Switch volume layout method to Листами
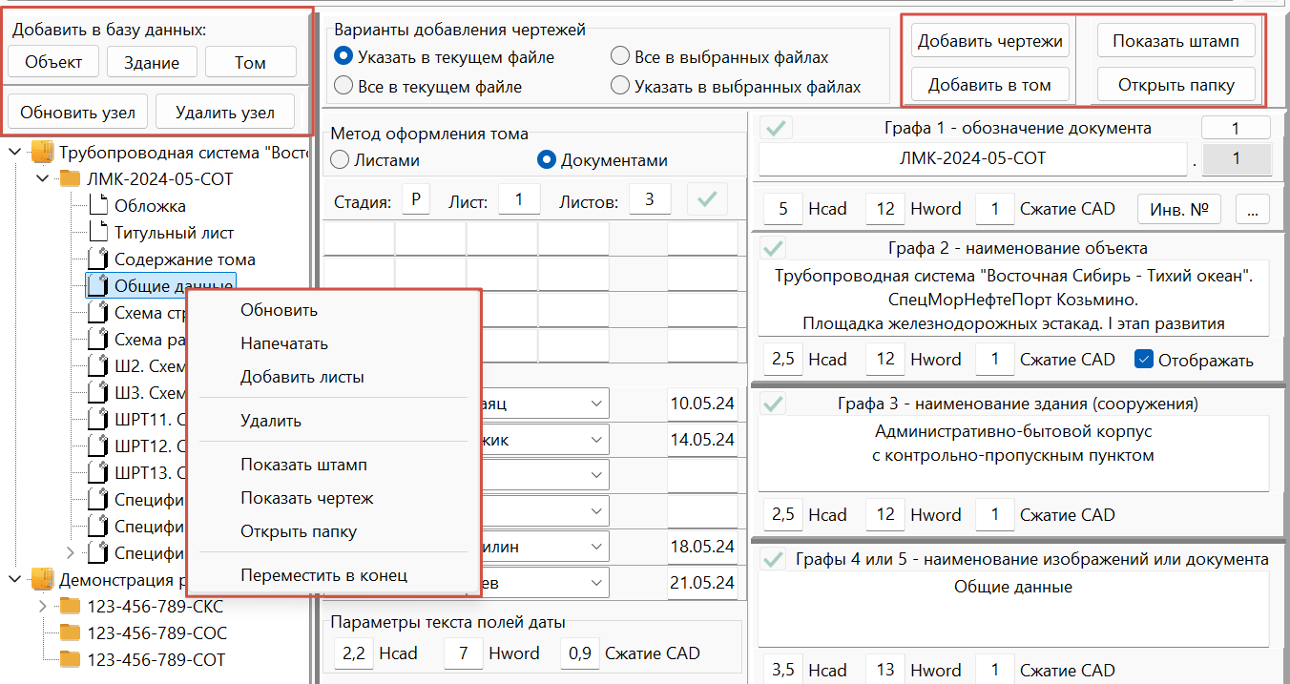1290x684 pixels. (339, 160)
